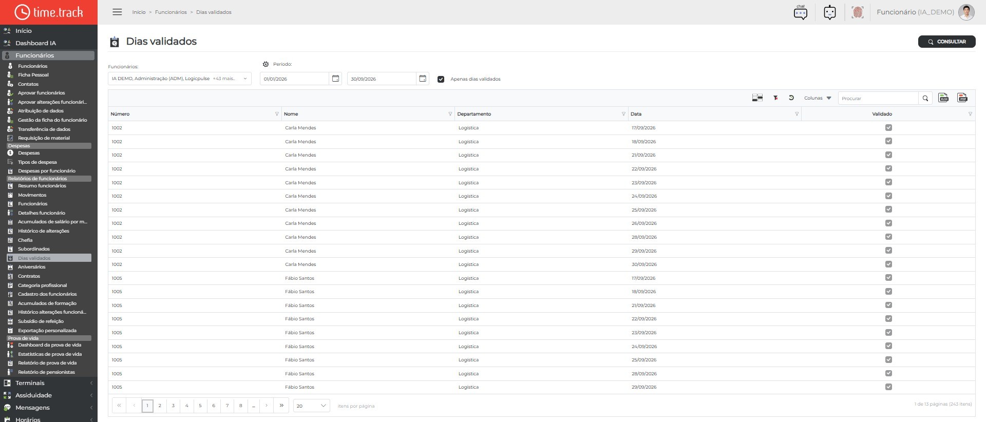
Task: Open the Funcionários multi-select dropdown
Action: point(180,79)
